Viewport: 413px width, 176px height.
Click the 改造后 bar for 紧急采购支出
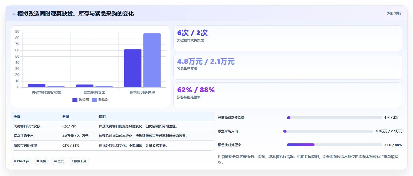coord(104,87)
